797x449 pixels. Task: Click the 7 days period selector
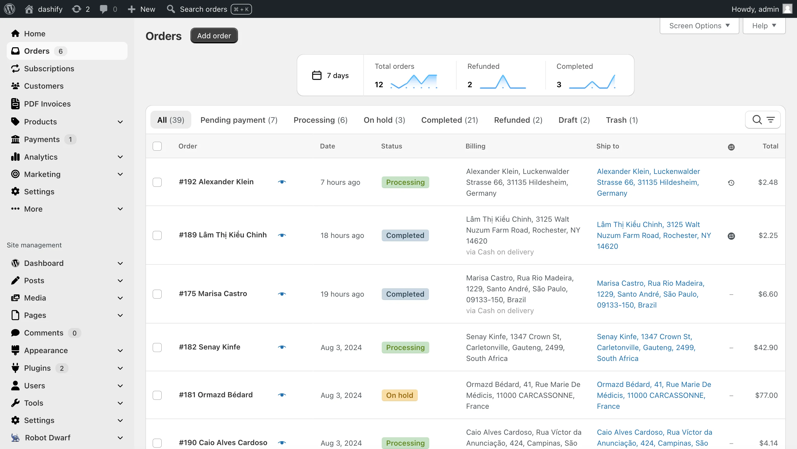tap(330, 75)
